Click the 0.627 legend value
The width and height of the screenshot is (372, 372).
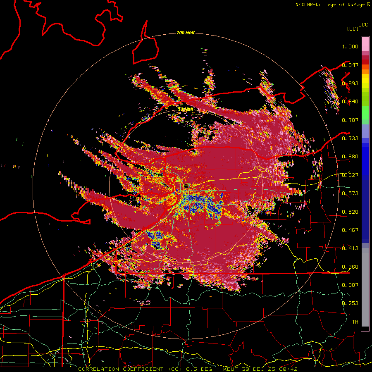click(x=350, y=175)
